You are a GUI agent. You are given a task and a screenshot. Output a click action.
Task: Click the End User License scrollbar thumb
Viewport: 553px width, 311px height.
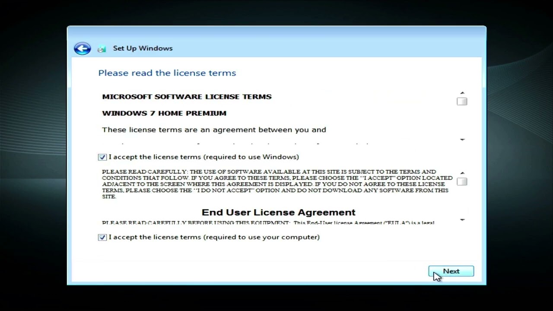462,182
